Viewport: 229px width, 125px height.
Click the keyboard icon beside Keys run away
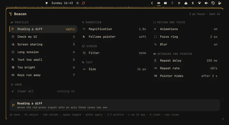pos(13,75)
